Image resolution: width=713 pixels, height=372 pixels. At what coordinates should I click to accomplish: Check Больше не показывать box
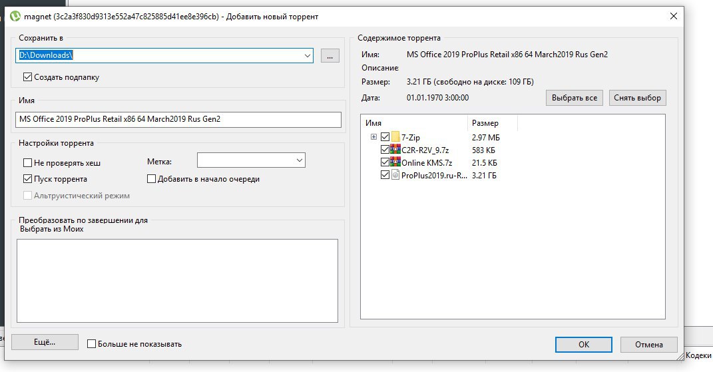[91, 344]
